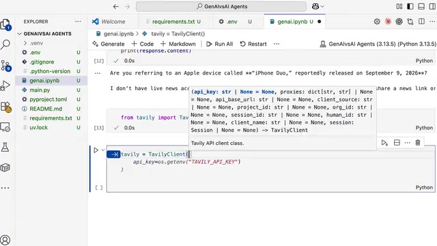This screenshot has height=246, width=437.
Task: Add a Markdown cell
Action: pos(178,44)
